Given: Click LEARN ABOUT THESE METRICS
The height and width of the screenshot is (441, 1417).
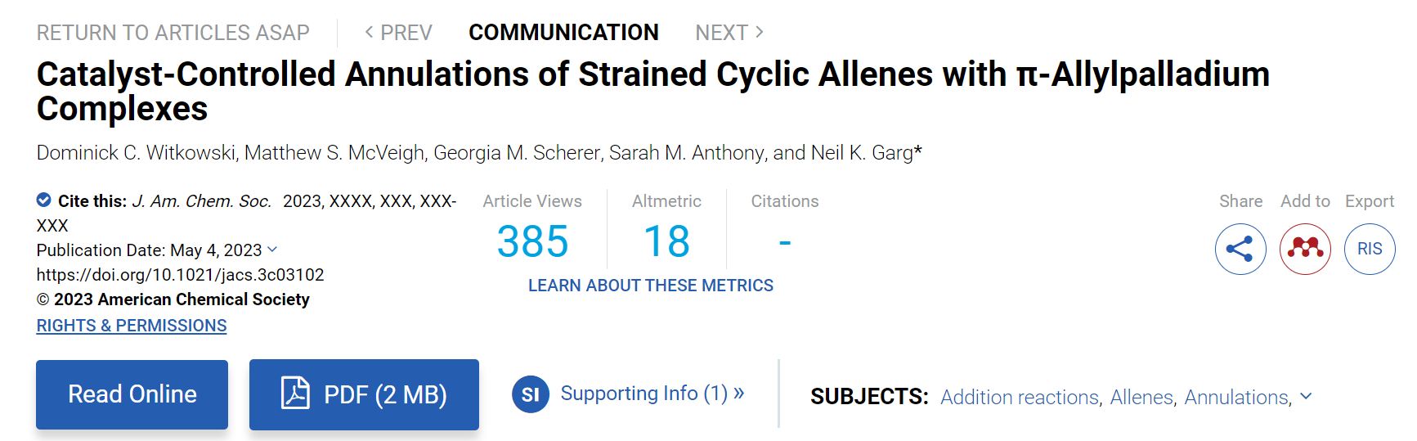Looking at the screenshot, I should 651,286.
